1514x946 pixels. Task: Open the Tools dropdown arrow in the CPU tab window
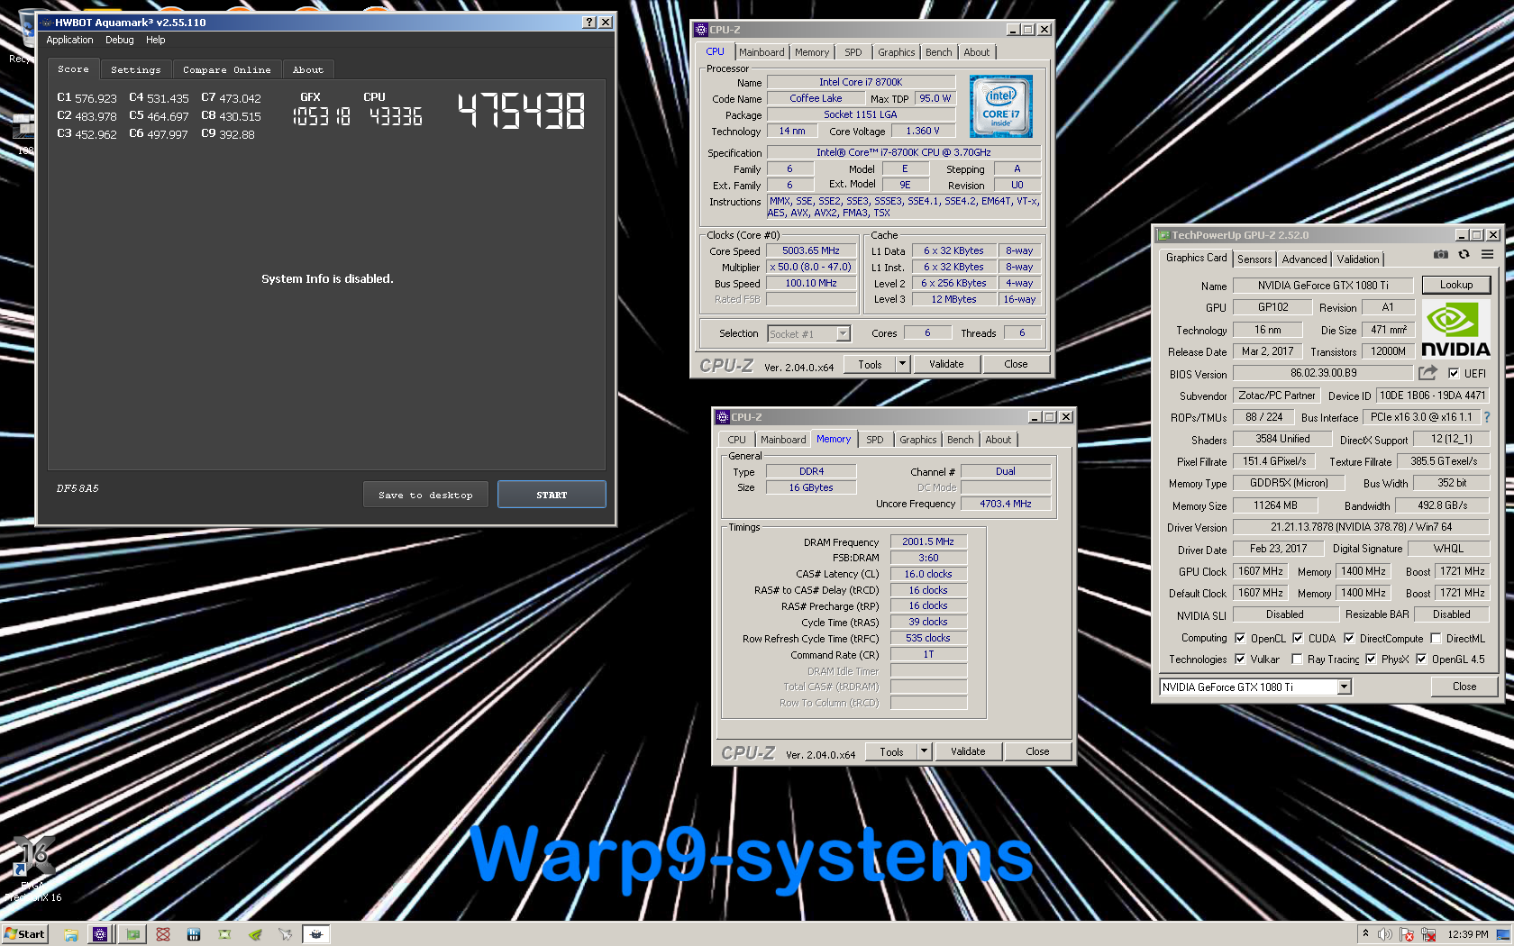coord(902,364)
